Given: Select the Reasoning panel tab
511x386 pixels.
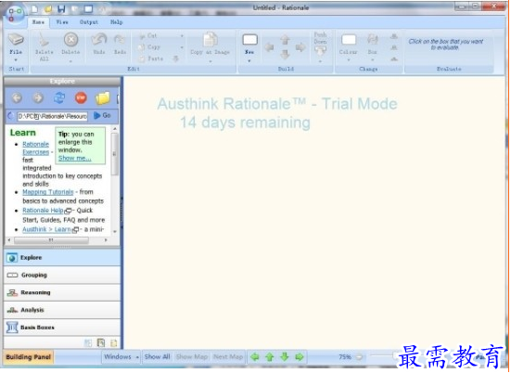Looking at the screenshot, I should tap(62, 292).
